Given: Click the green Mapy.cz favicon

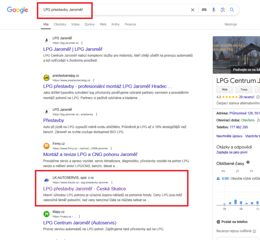Looking at the screenshot, I should (x=46, y=214).
